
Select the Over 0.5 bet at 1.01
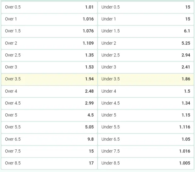point(49,7)
